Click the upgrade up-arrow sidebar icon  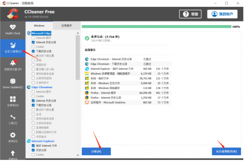(x=13, y=153)
